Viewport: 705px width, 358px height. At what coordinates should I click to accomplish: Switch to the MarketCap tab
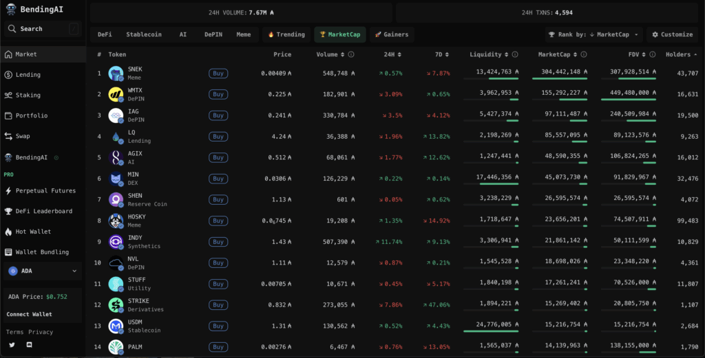[340, 34]
